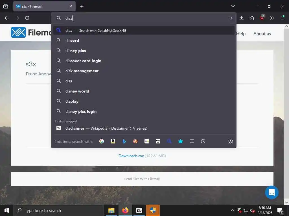Click the Windows taskbar search box
289x216 pixels.
click(x=59, y=210)
